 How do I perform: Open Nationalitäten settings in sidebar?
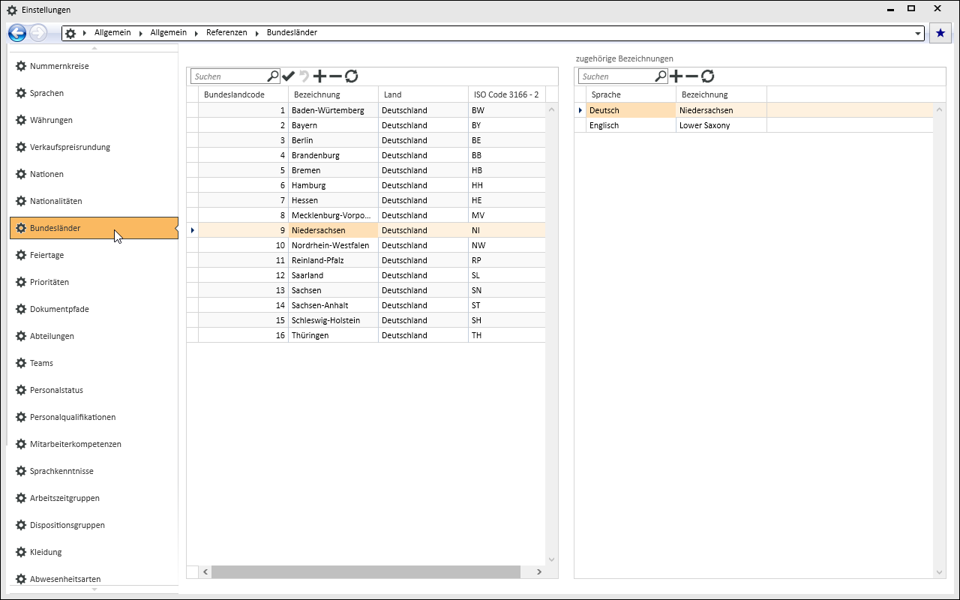tap(55, 201)
